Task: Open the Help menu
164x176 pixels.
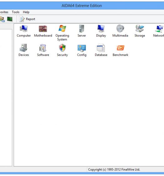Action: [26, 12]
